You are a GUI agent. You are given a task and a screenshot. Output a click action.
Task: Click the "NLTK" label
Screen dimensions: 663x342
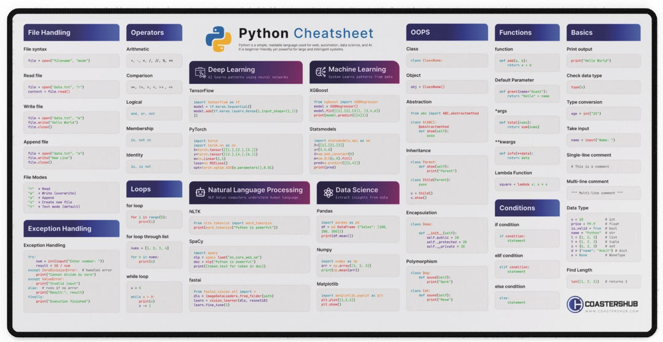tap(195, 211)
